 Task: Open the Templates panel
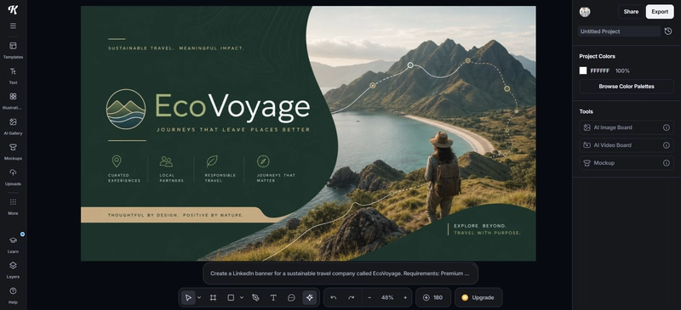click(13, 50)
